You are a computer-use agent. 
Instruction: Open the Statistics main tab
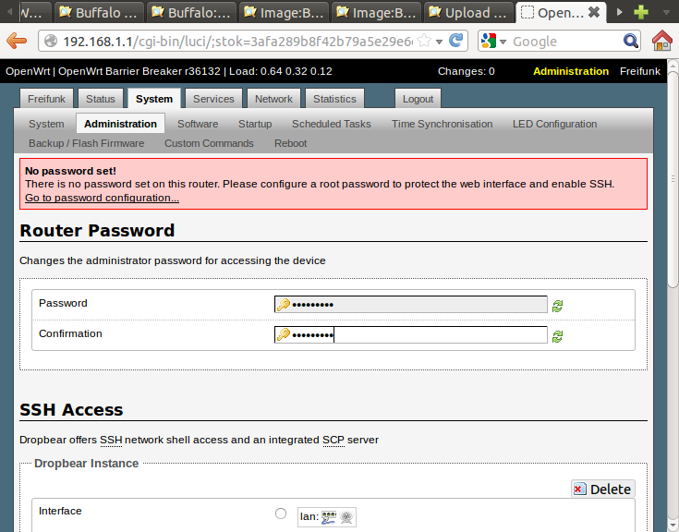(x=334, y=99)
